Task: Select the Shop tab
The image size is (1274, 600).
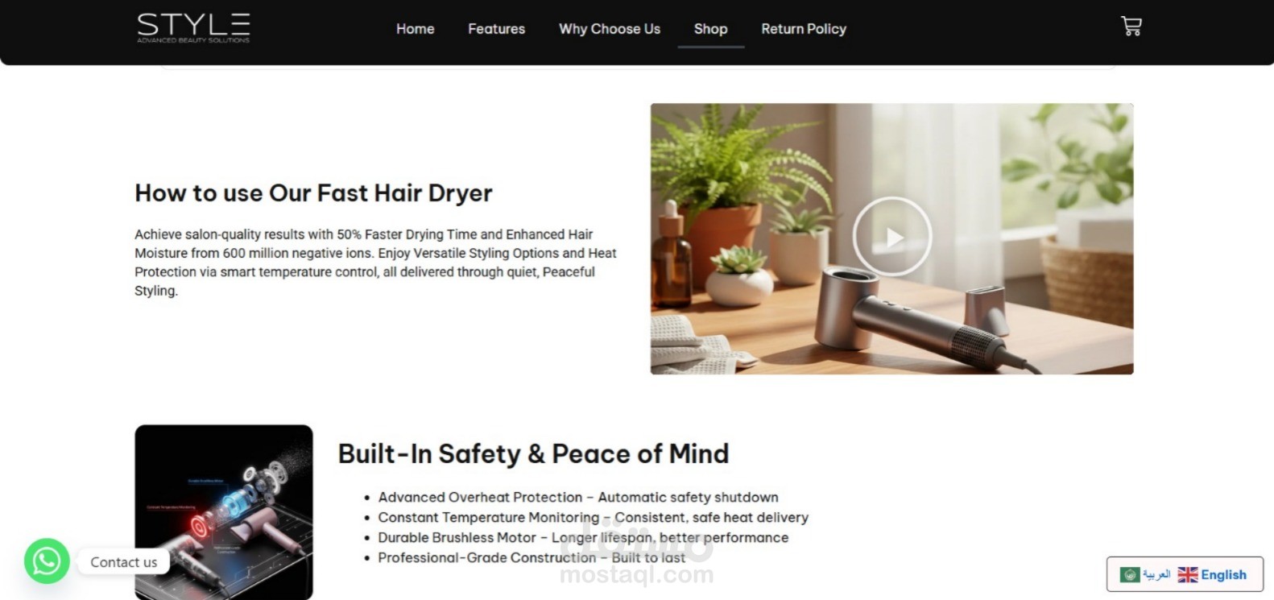Action: [x=710, y=29]
